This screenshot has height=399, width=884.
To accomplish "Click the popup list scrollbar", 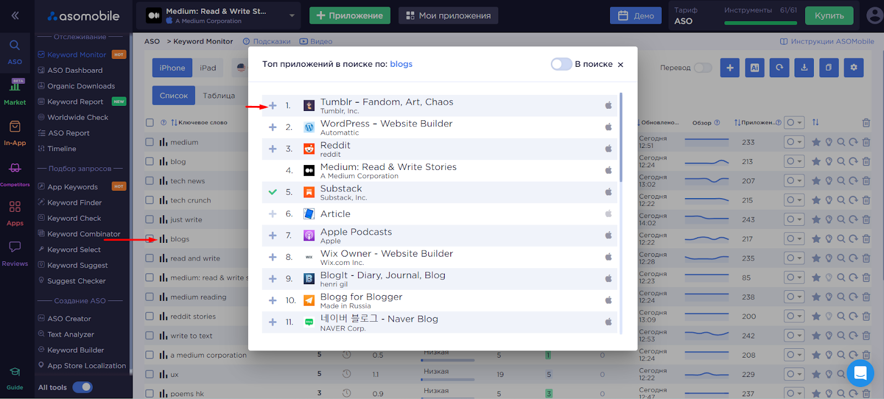I will point(621,137).
